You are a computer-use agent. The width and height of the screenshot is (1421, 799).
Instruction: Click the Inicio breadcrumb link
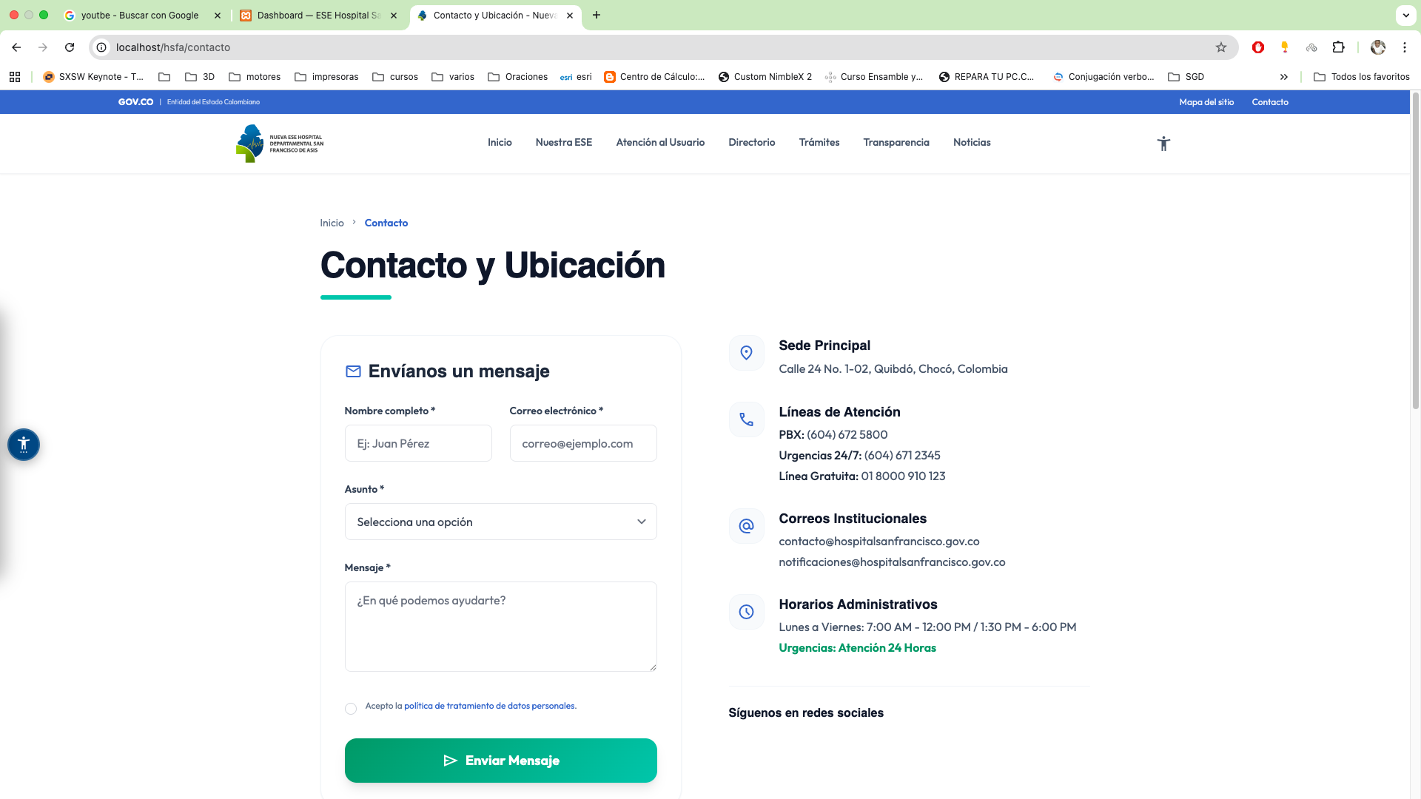[332, 223]
